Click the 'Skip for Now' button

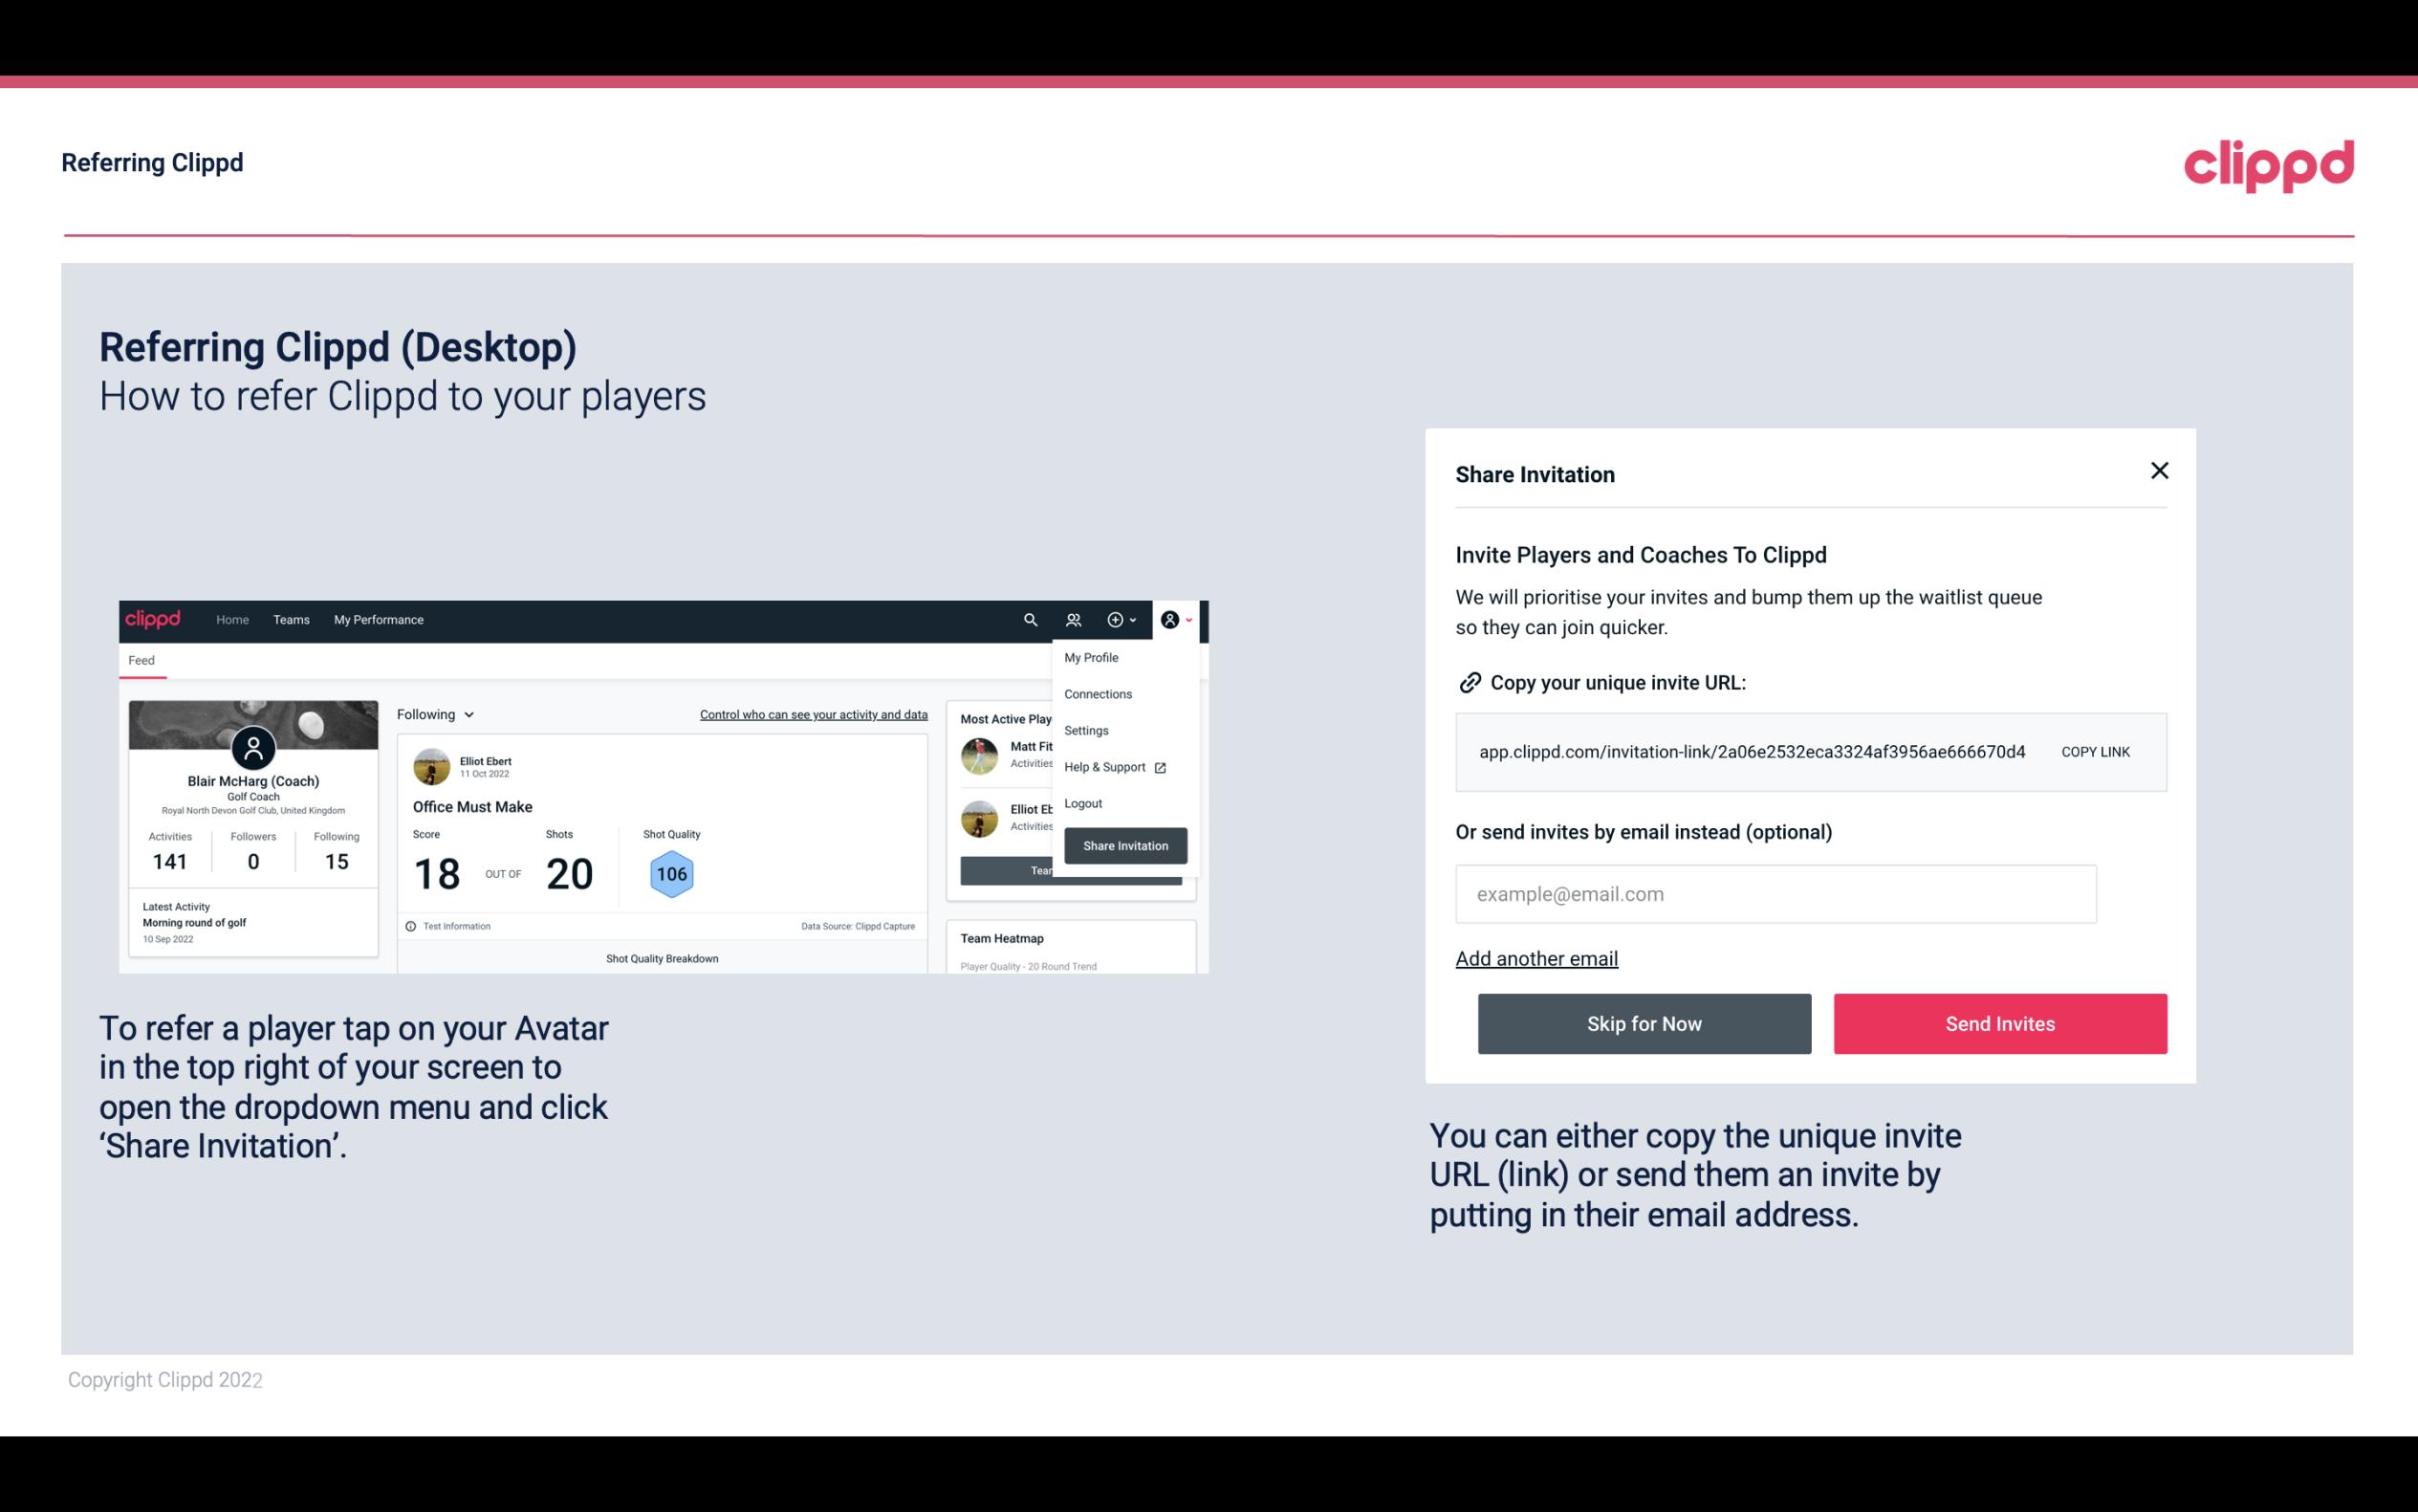tap(1645, 1022)
